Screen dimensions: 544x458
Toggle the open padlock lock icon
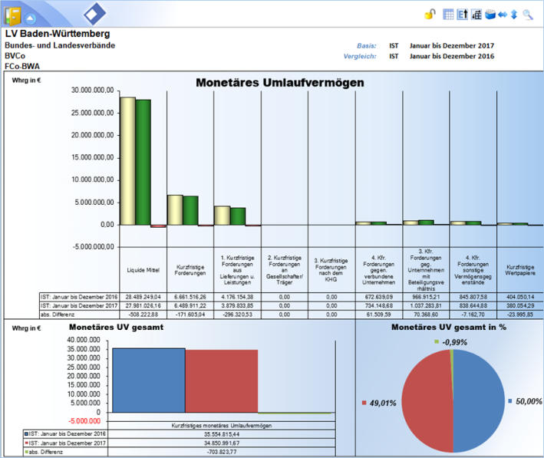[430, 14]
